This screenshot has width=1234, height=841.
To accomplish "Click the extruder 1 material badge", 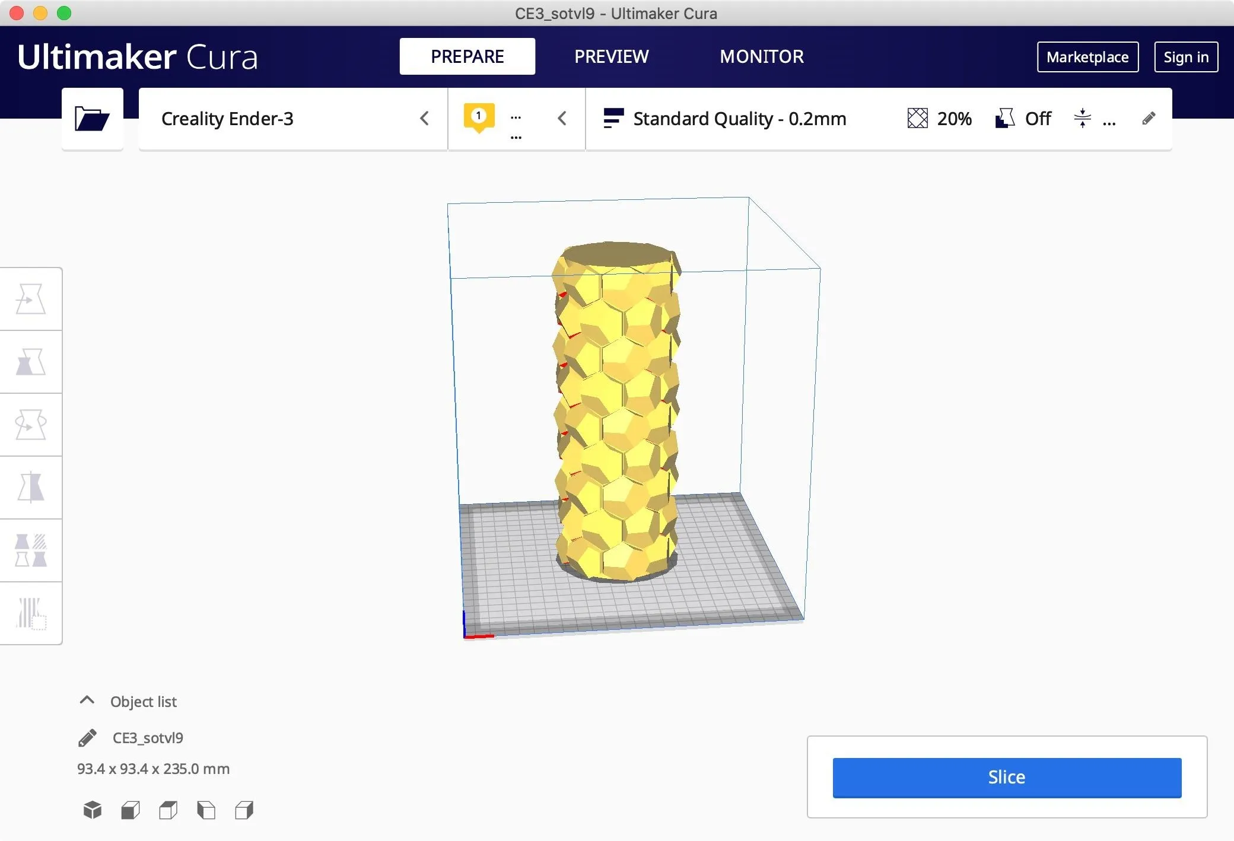I will (479, 117).
